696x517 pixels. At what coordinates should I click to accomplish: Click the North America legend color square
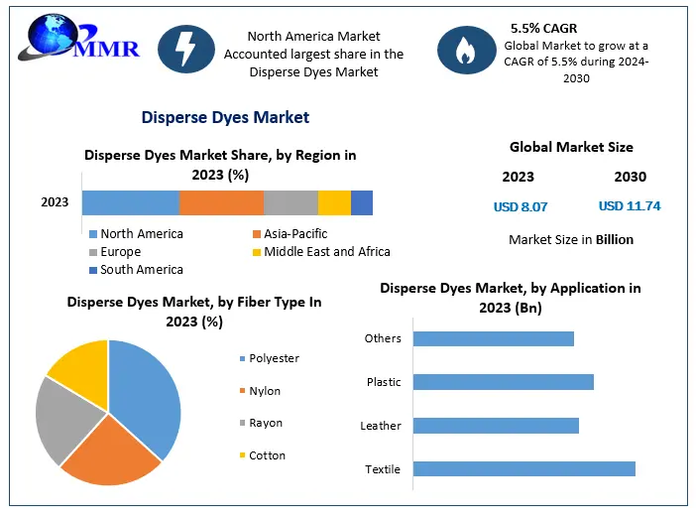[x=93, y=234]
